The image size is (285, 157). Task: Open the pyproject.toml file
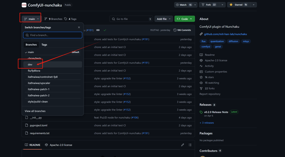pos(39,125)
